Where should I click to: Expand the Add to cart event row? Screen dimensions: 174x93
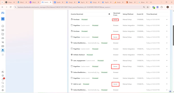click(x=167, y=84)
